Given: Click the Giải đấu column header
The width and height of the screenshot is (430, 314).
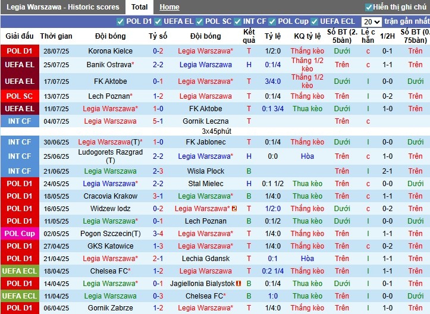Looking at the screenshot, I should pos(20,36).
